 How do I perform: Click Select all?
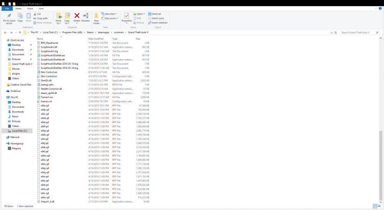[154, 14]
